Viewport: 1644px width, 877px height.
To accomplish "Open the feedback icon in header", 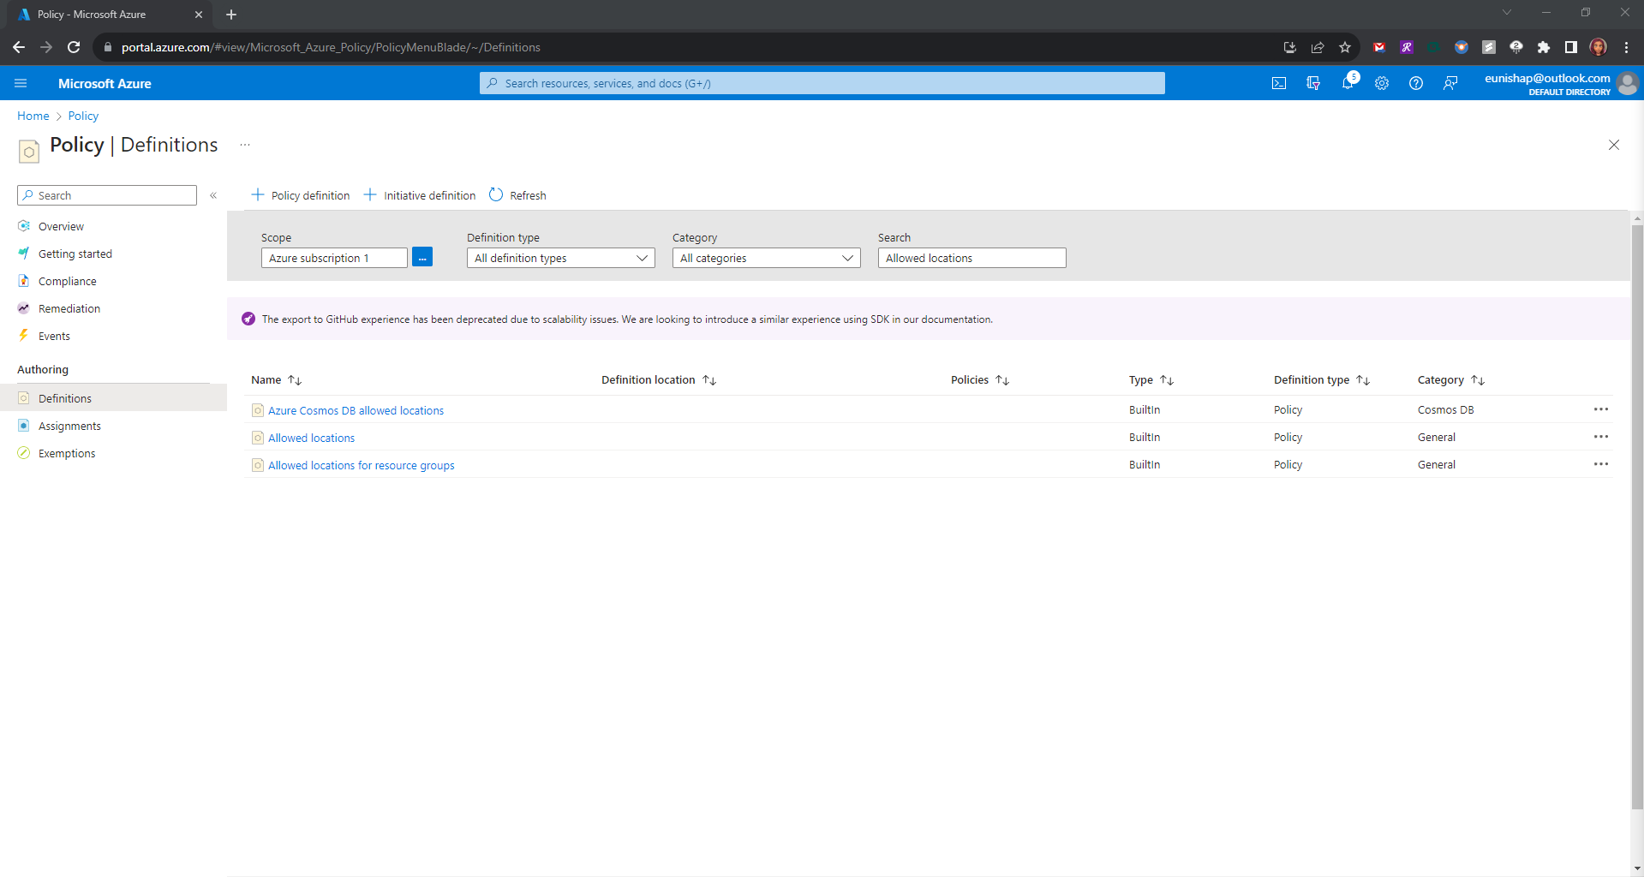I will pyautogui.click(x=1450, y=83).
